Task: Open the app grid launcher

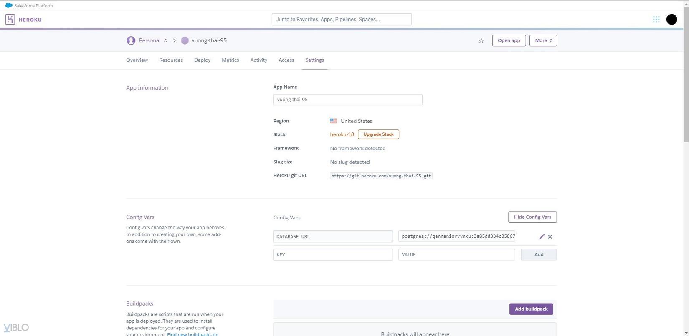Action: coord(656,20)
